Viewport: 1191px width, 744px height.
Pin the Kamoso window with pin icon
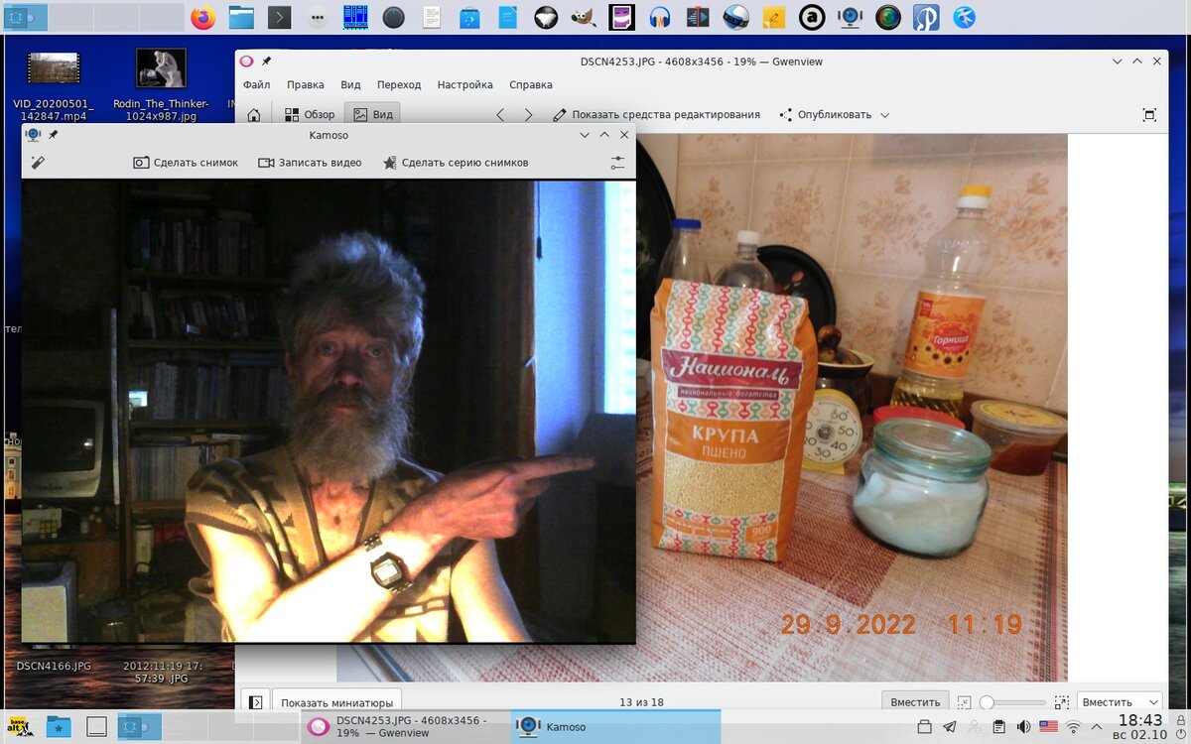point(54,135)
